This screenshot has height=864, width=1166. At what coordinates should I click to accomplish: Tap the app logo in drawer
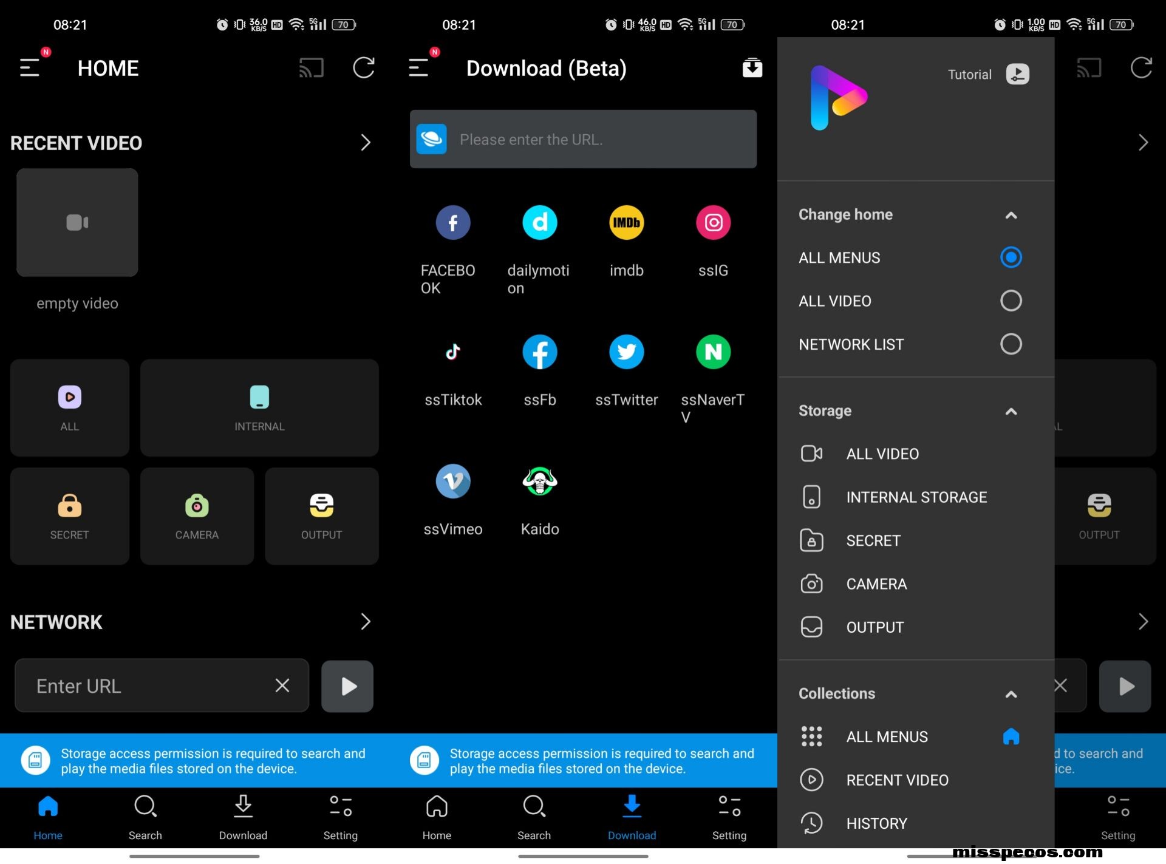[839, 97]
